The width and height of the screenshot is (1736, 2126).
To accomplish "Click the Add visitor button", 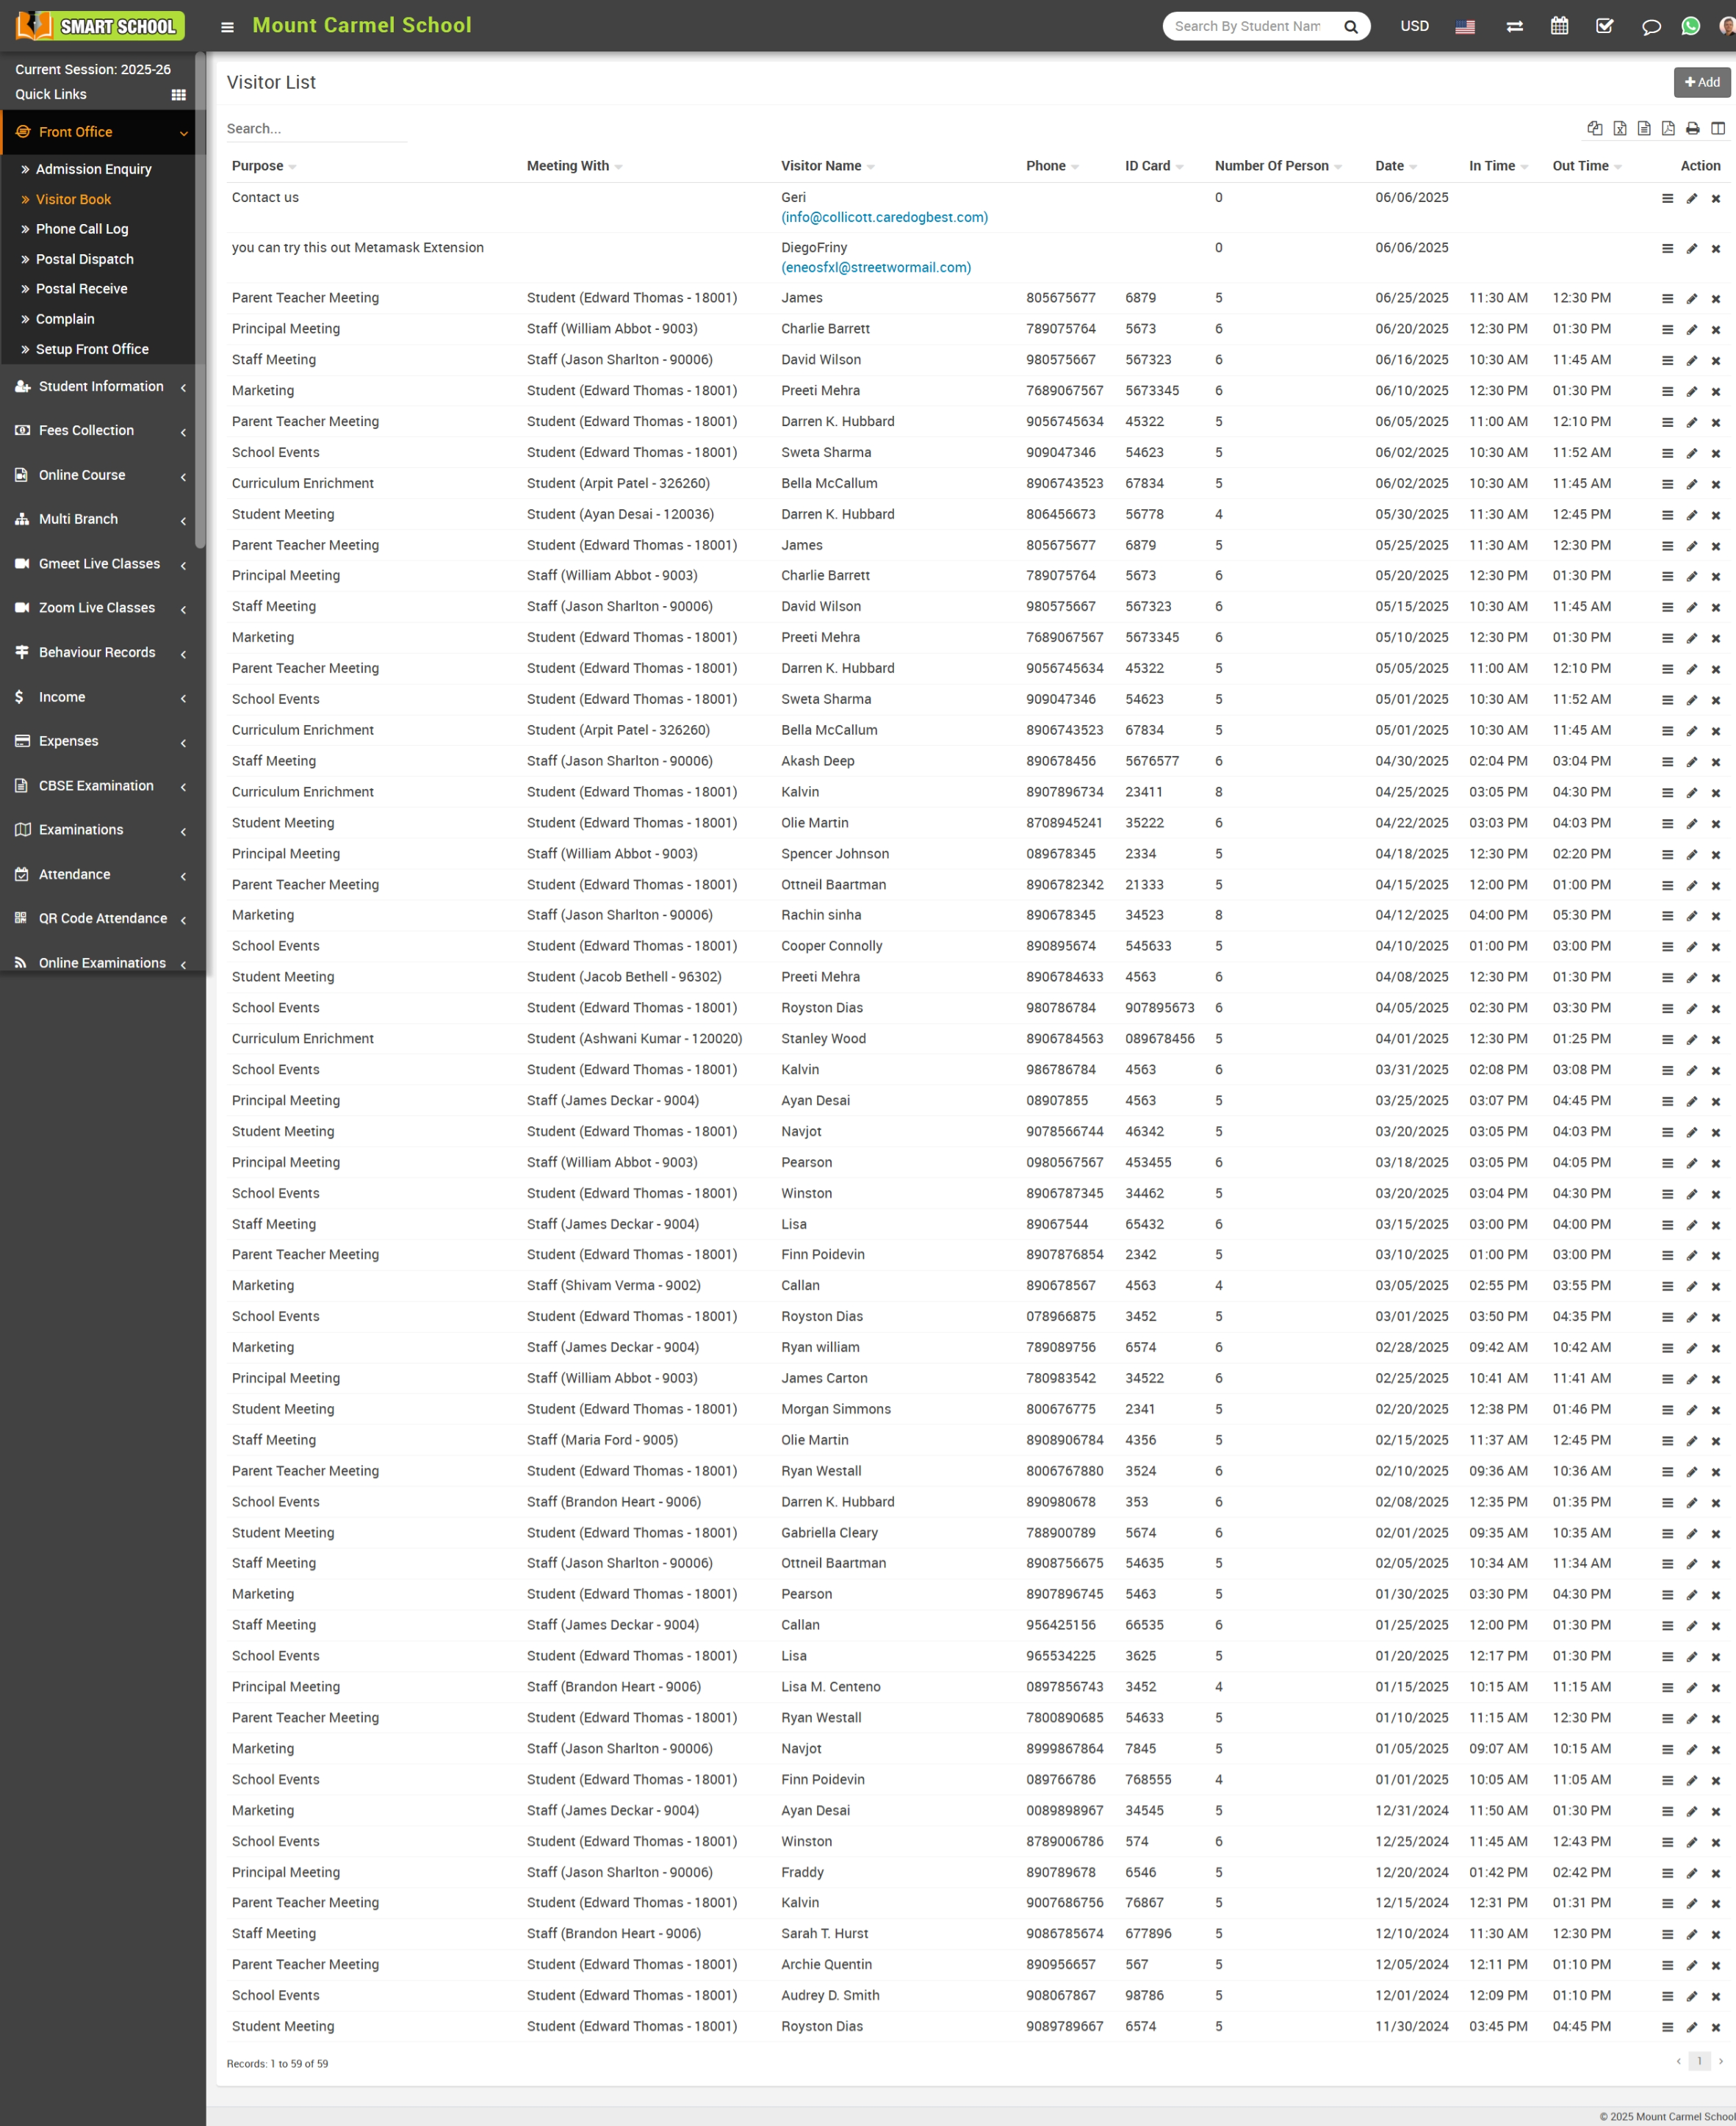I will coord(1701,82).
